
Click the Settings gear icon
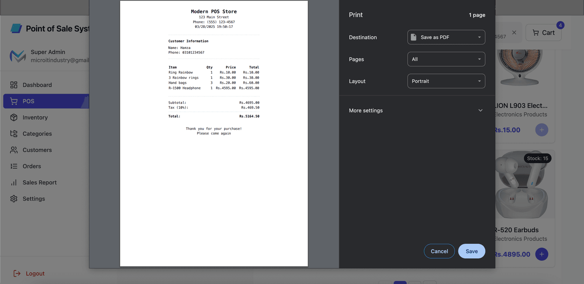coord(14,199)
